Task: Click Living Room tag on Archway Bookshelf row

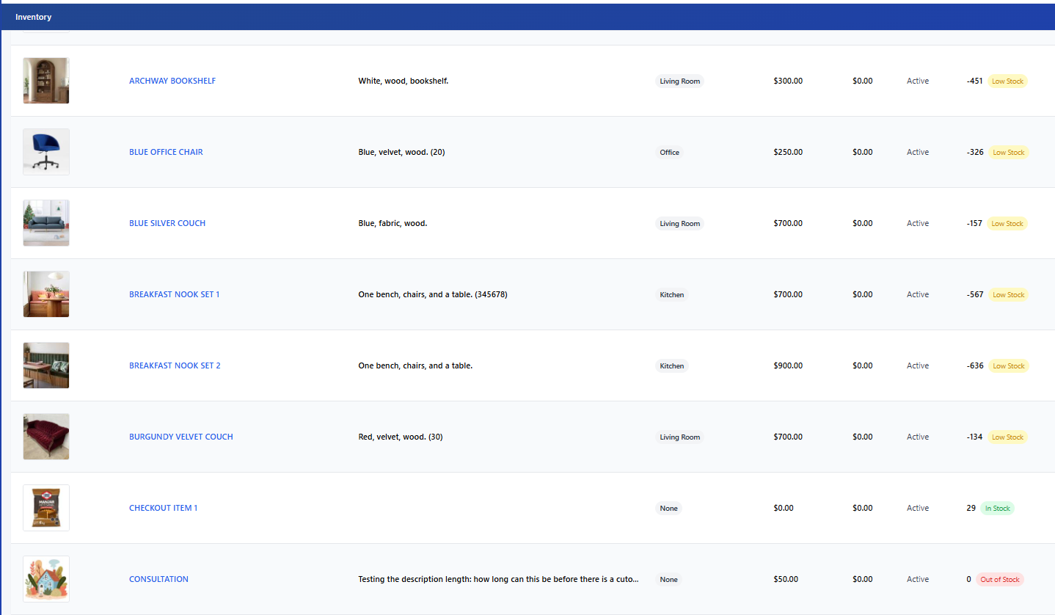Action: tap(680, 81)
